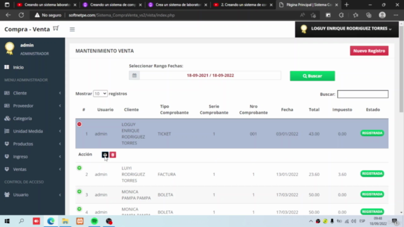The height and width of the screenshot is (227, 404).
Task: Expand the Unidad Medida sidebar menu
Action: 32,131
